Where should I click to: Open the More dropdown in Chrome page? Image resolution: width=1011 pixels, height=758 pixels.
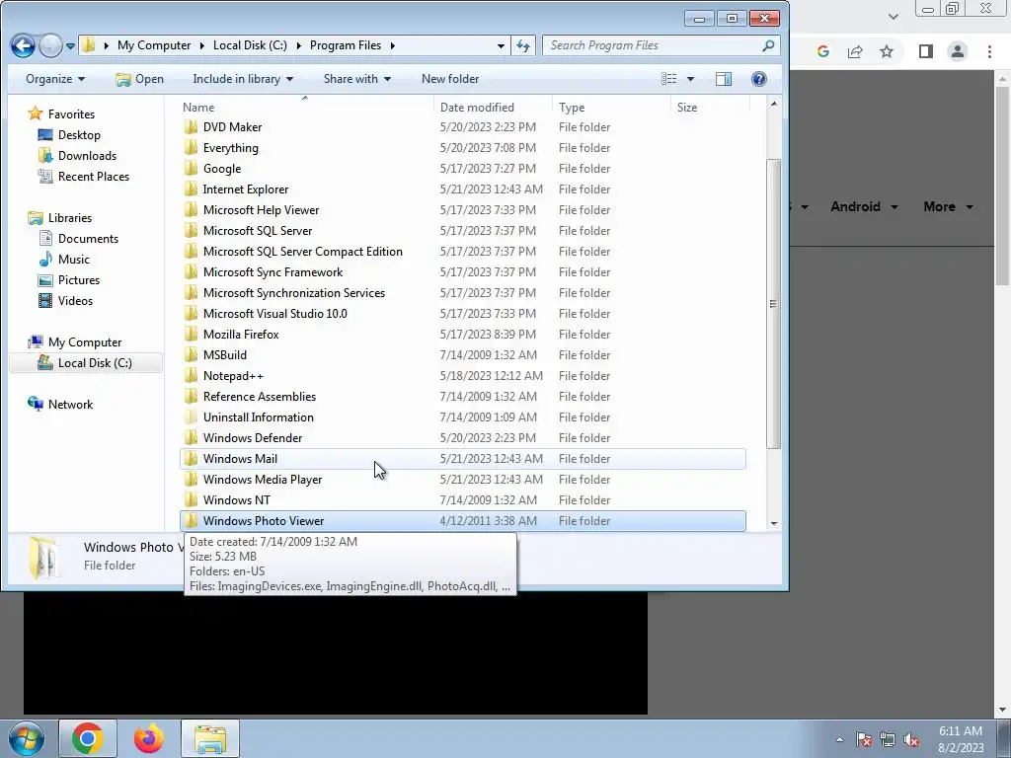(x=948, y=207)
